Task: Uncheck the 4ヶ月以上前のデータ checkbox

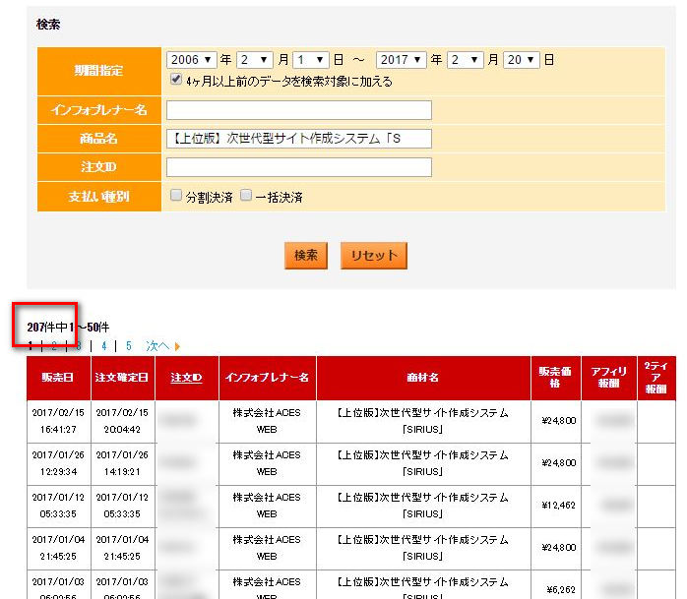Action: click(x=176, y=80)
